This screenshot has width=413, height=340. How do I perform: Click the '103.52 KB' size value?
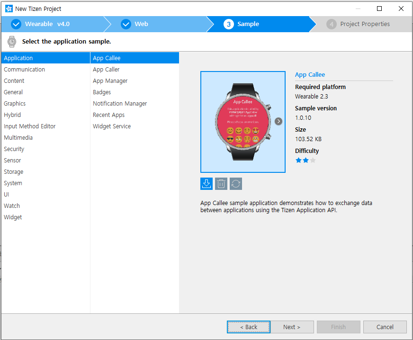[308, 139]
